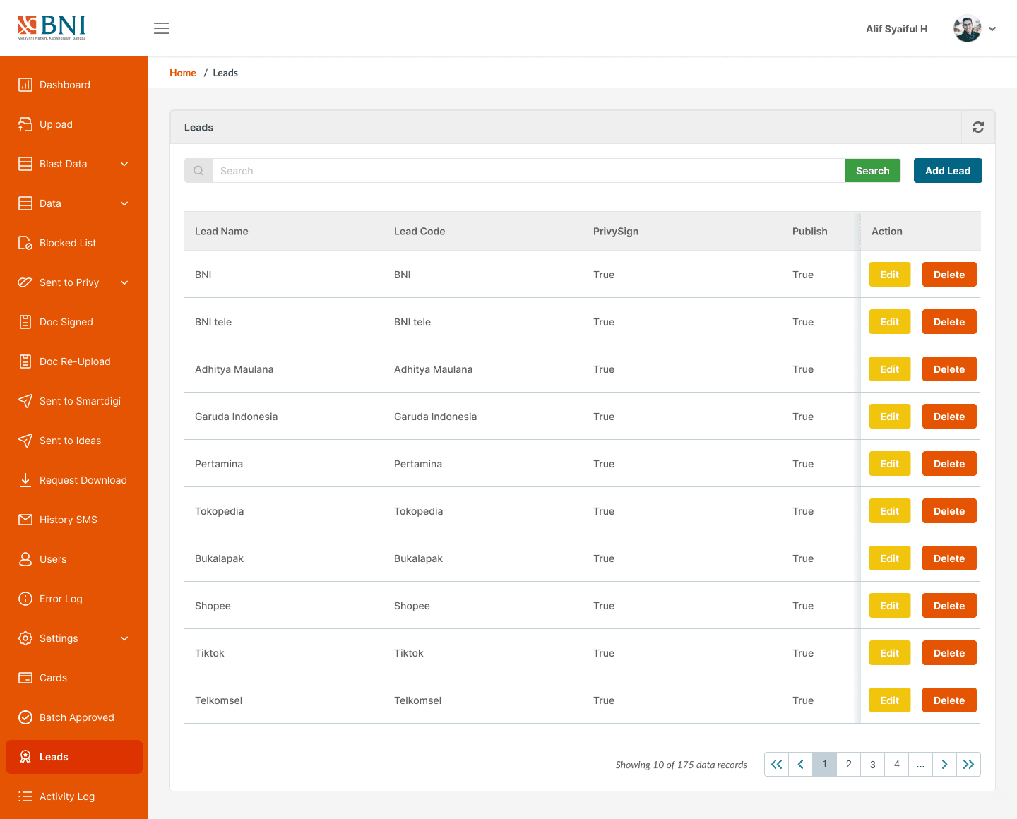
Task: Open the Activity Log menu item
Action: (x=74, y=796)
